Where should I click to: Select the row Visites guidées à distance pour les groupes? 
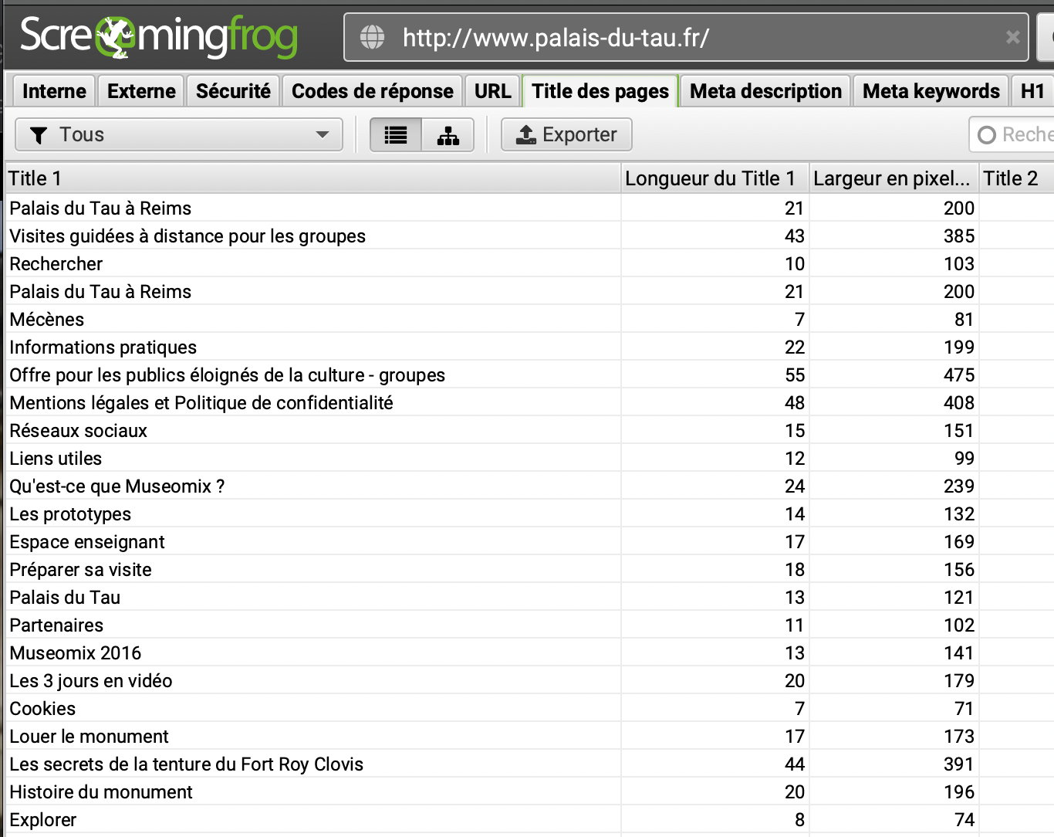pyautogui.click(x=529, y=236)
